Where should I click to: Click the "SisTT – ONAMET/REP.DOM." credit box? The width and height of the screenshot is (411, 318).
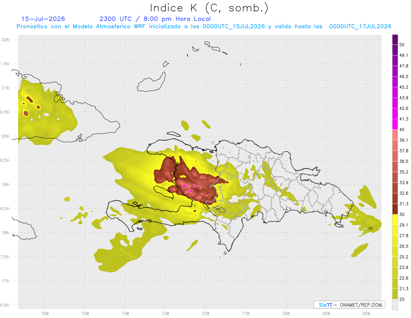coord(349,305)
